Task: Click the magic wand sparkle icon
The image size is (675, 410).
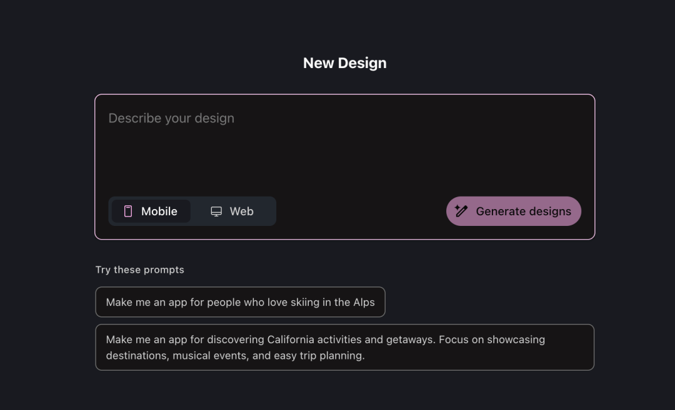Action: pos(461,211)
